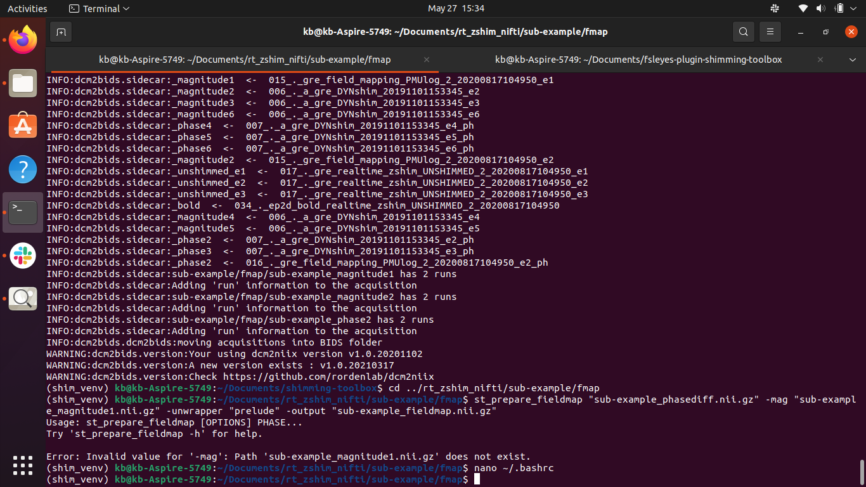Click 'Your using dcm2niix version v1.0.20201102' line
Image resolution: width=866 pixels, height=487 pixels.
tap(235, 354)
